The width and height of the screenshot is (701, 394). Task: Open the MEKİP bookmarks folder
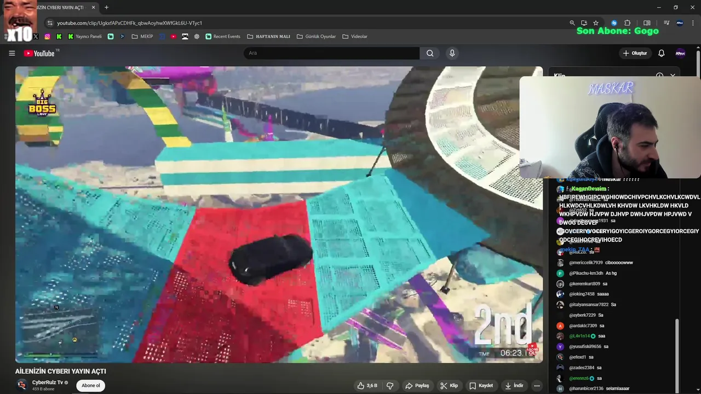pyautogui.click(x=142, y=37)
